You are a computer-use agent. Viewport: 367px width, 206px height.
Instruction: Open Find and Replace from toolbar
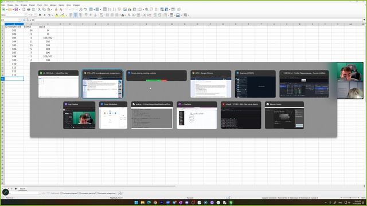pyautogui.click(x=80, y=9)
